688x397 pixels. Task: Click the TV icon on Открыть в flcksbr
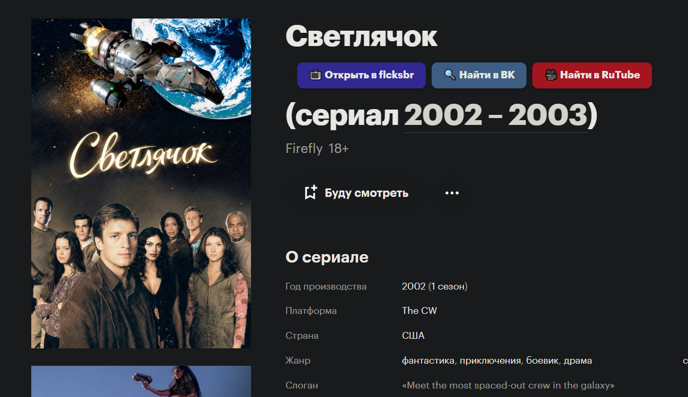[x=316, y=75]
